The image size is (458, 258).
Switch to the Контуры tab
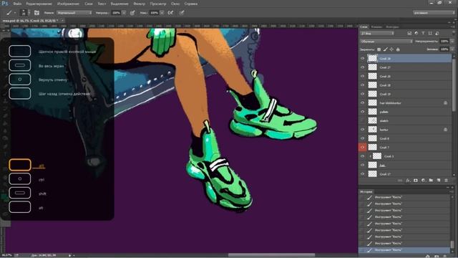point(392,27)
